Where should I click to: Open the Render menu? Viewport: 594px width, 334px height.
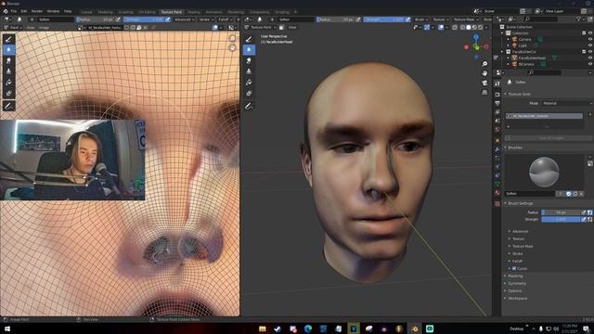pos(37,11)
